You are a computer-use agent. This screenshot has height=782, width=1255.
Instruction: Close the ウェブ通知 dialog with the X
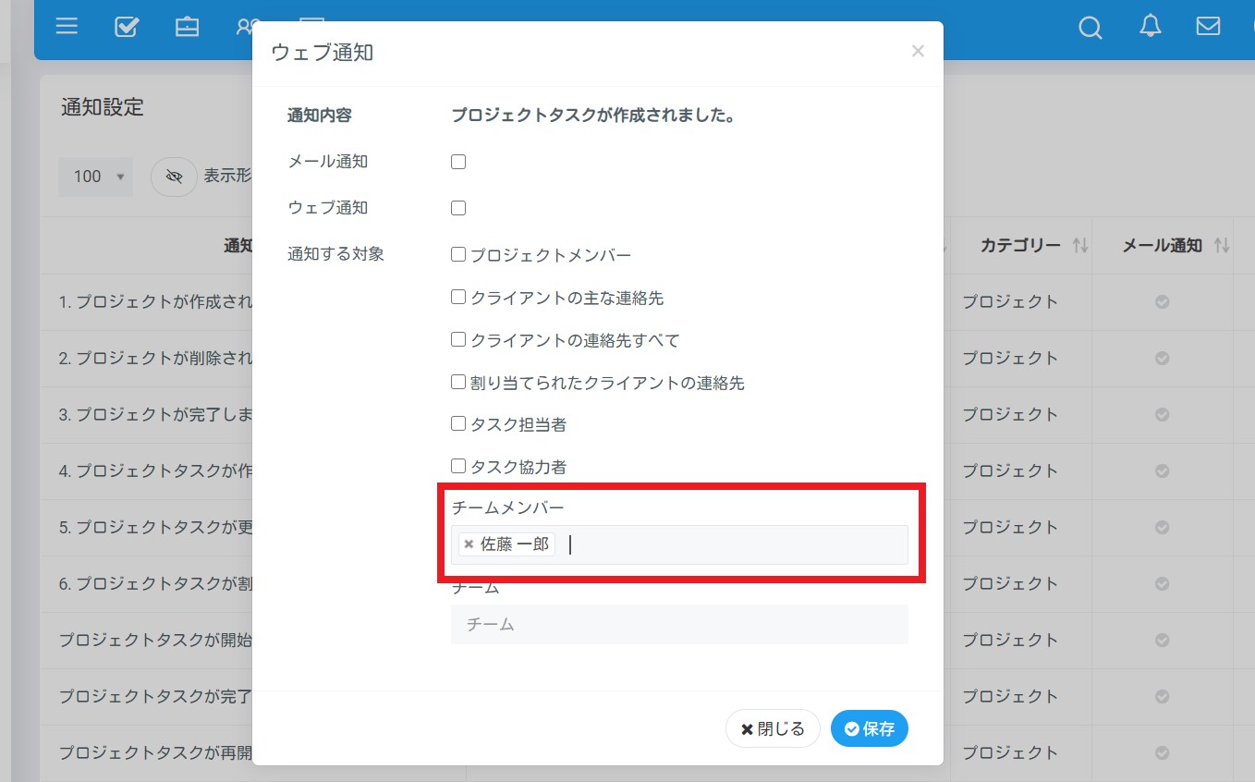pos(918,51)
